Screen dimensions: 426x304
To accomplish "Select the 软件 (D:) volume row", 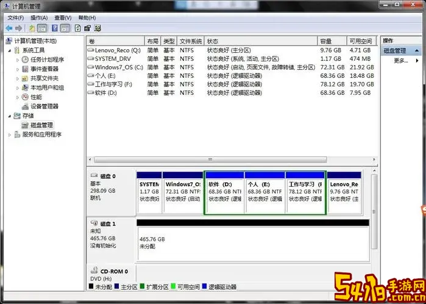I will pyautogui.click(x=232, y=93).
